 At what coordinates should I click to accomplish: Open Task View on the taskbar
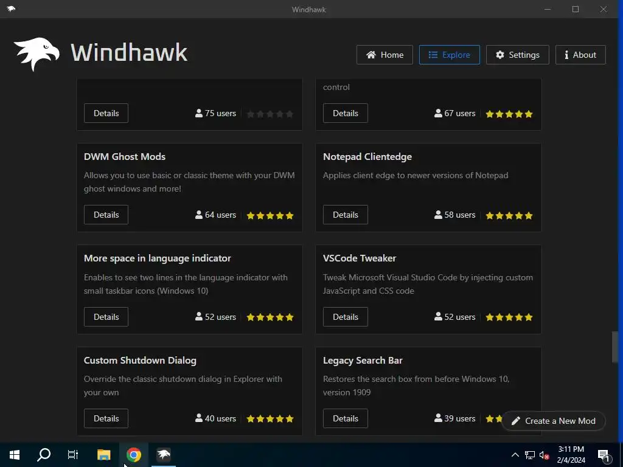click(73, 455)
